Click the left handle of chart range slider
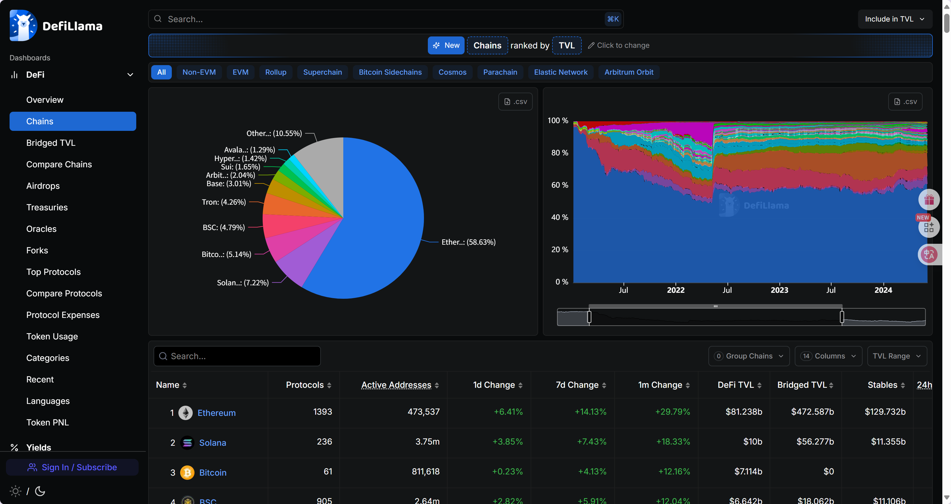951x504 pixels. [x=589, y=317]
